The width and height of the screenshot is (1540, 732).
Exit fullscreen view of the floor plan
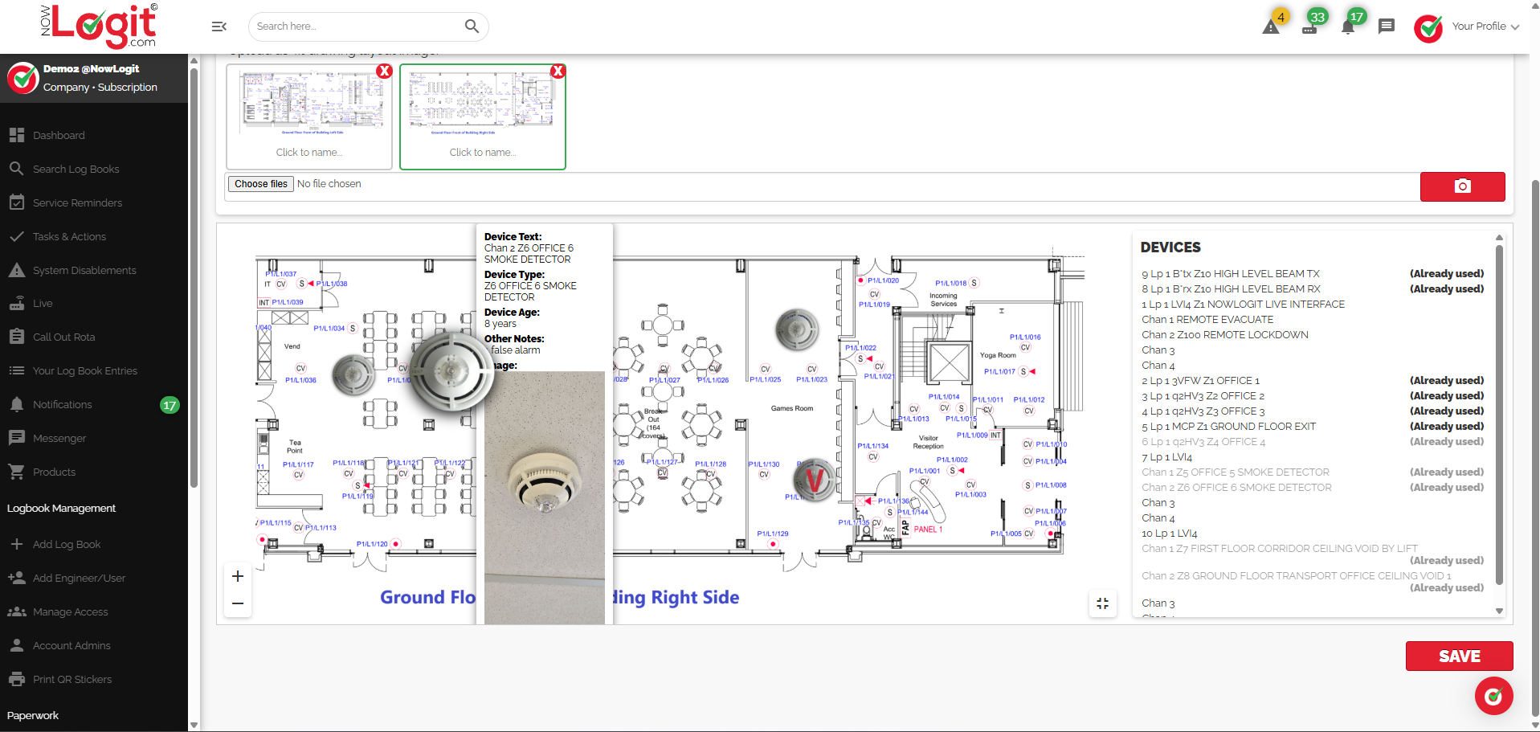pyautogui.click(x=1102, y=603)
